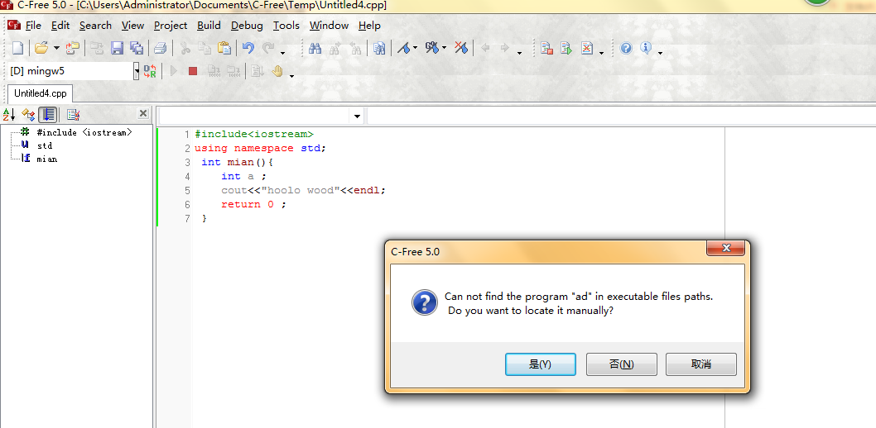
Task: Toggle sort-by-type icon in symbol panel
Action: click(x=28, y=115)
